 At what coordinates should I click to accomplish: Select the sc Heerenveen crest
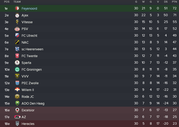[17, 49]
